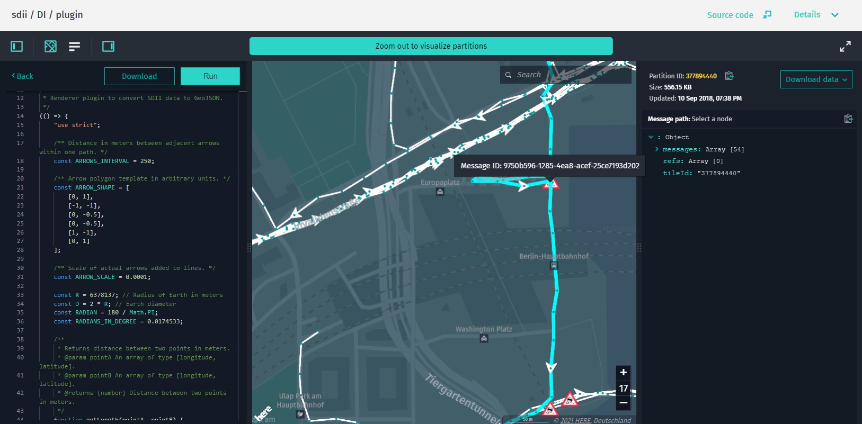Expand the Details dropdown
Screen dimensions: 862x424
coord(816,15)
